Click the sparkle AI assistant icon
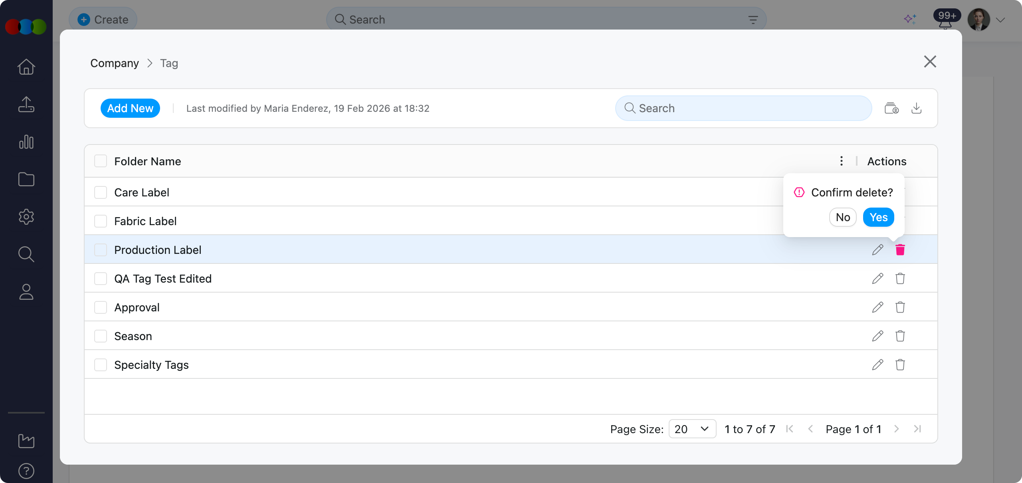This screenshot has width=1022, height=483. pyautogui.click(x=910, y=19)
